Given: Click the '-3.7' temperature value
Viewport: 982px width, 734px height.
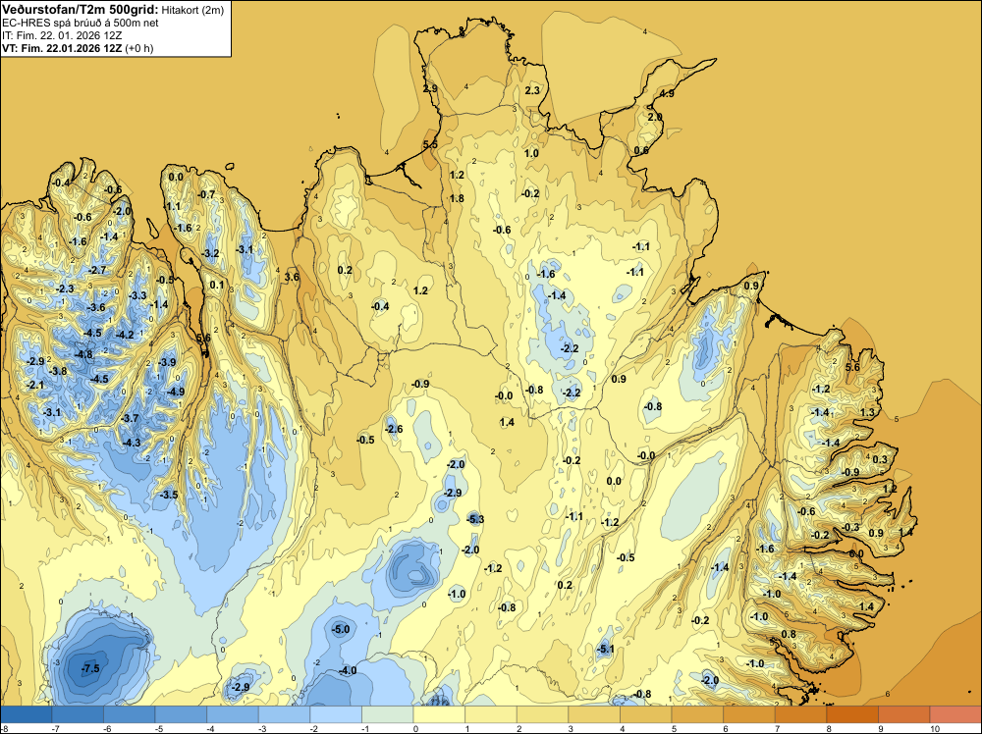Looking at the screenshot, I should 130,418.
